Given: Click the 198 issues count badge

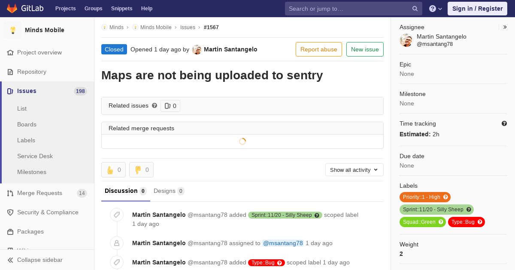Looking at the screenshot, I should tap(80, 91).
